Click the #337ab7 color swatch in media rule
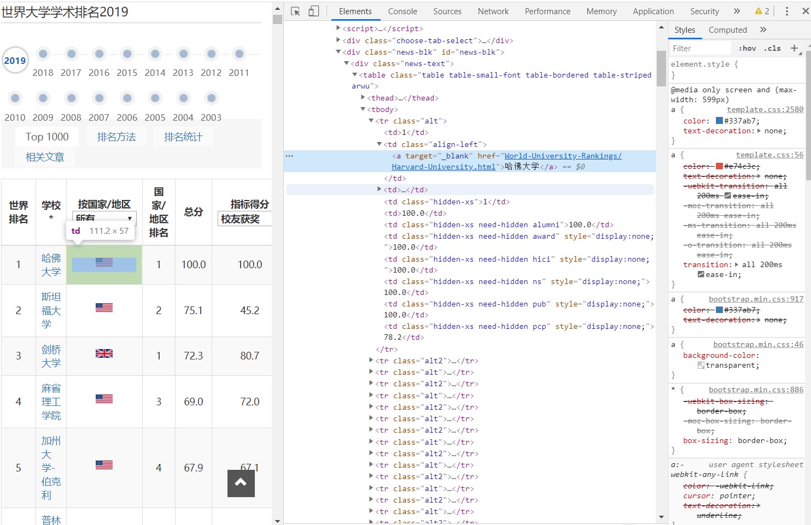This screenshot has width=811, height=525. 719,121
